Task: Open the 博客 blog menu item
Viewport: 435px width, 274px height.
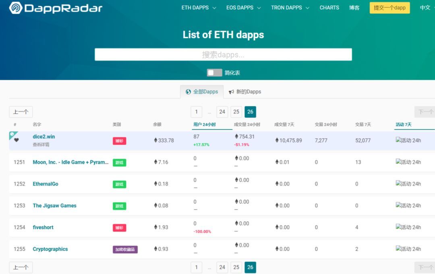Action: coord(354,8)
